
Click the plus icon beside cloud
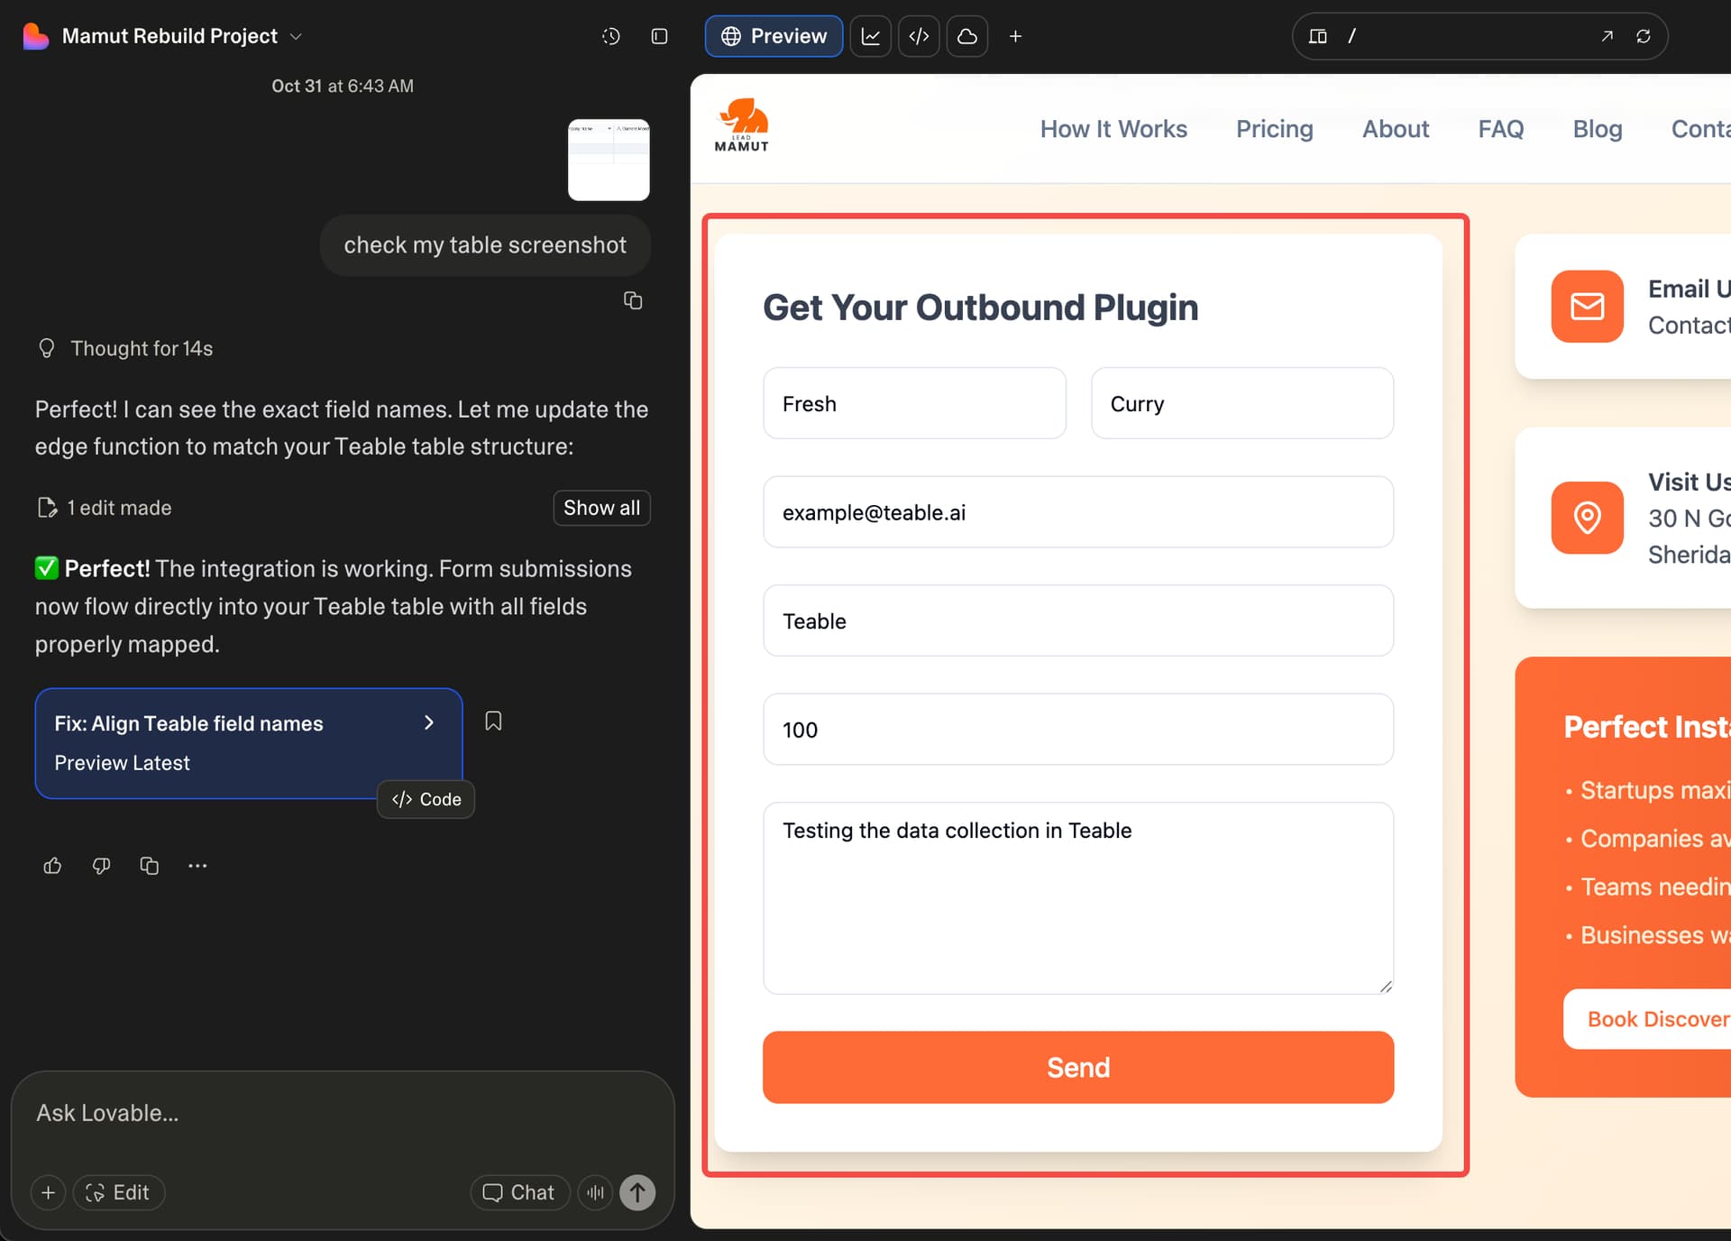1015,36
